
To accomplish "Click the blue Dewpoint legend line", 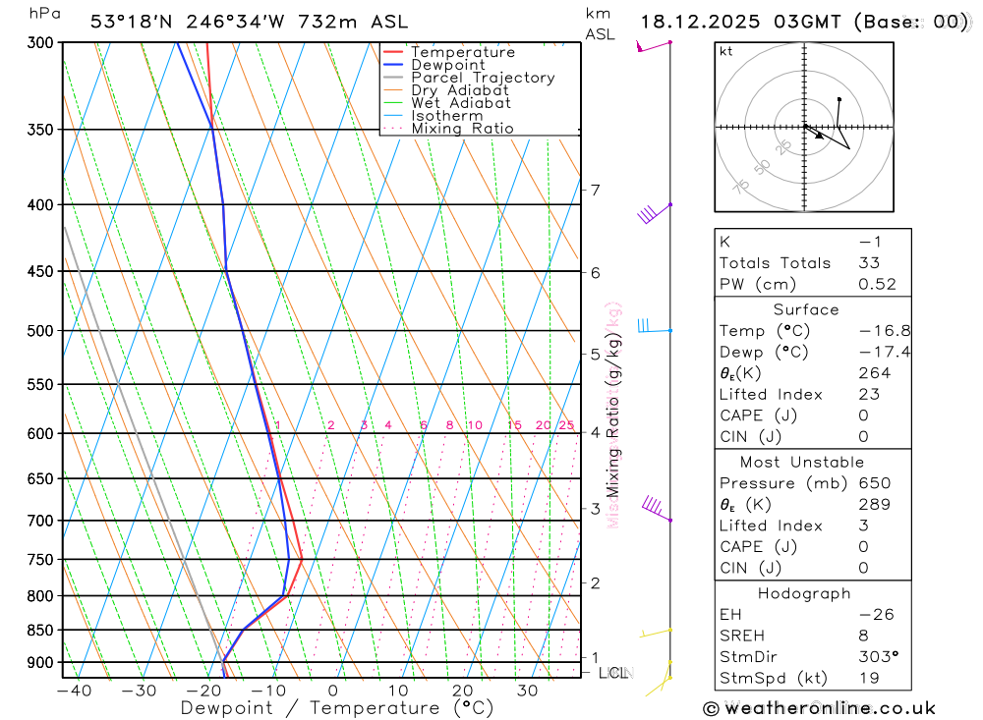I will pyautogui.click(x=393, y=65).
